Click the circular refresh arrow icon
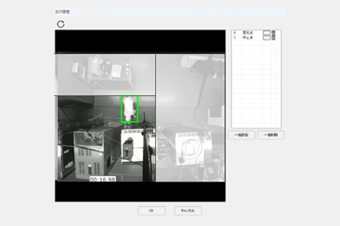The image size is (340, 226). [x=60, y=24]
